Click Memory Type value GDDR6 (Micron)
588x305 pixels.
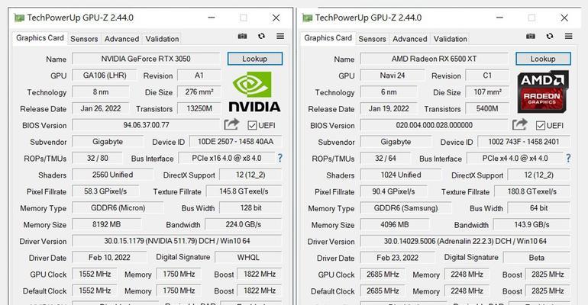click(118, 207)
